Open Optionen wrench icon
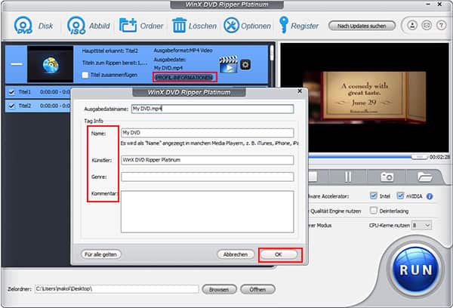Image resolution: width=453 pixels, height=308 pixels. [231, 26]
